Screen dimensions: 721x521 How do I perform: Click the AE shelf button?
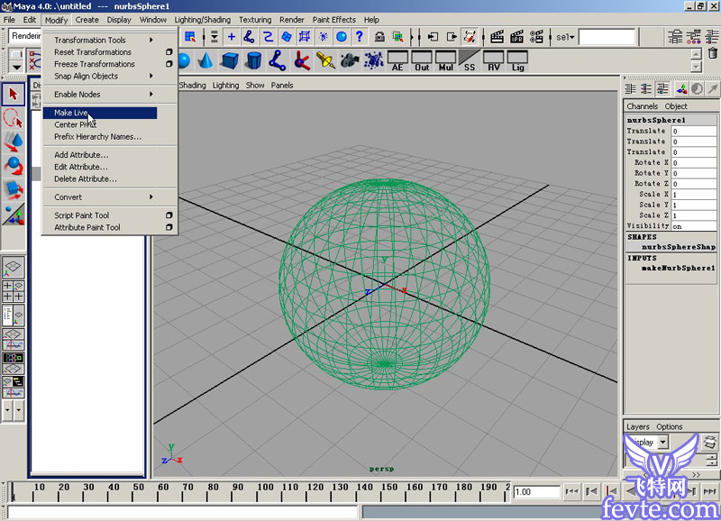point(397,60)
